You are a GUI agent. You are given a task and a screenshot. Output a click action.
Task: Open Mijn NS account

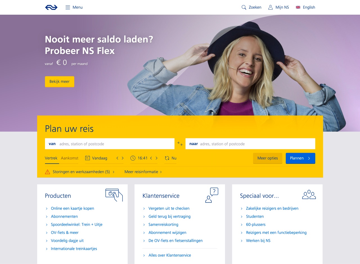pos(278,7)
